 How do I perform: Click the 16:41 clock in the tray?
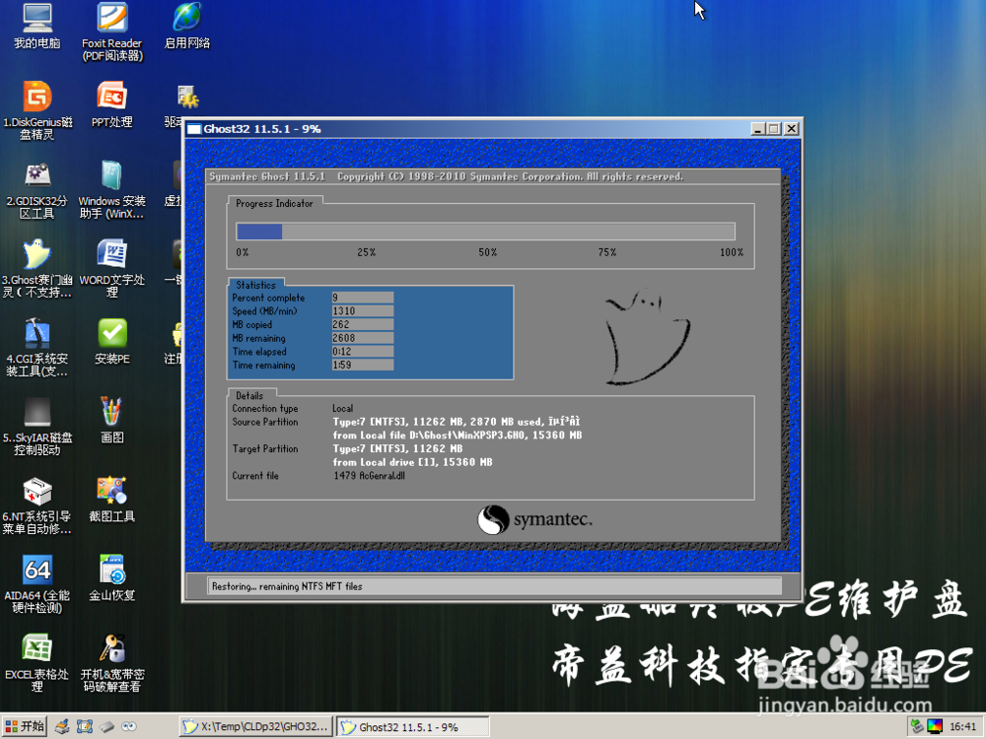[964, 725]
